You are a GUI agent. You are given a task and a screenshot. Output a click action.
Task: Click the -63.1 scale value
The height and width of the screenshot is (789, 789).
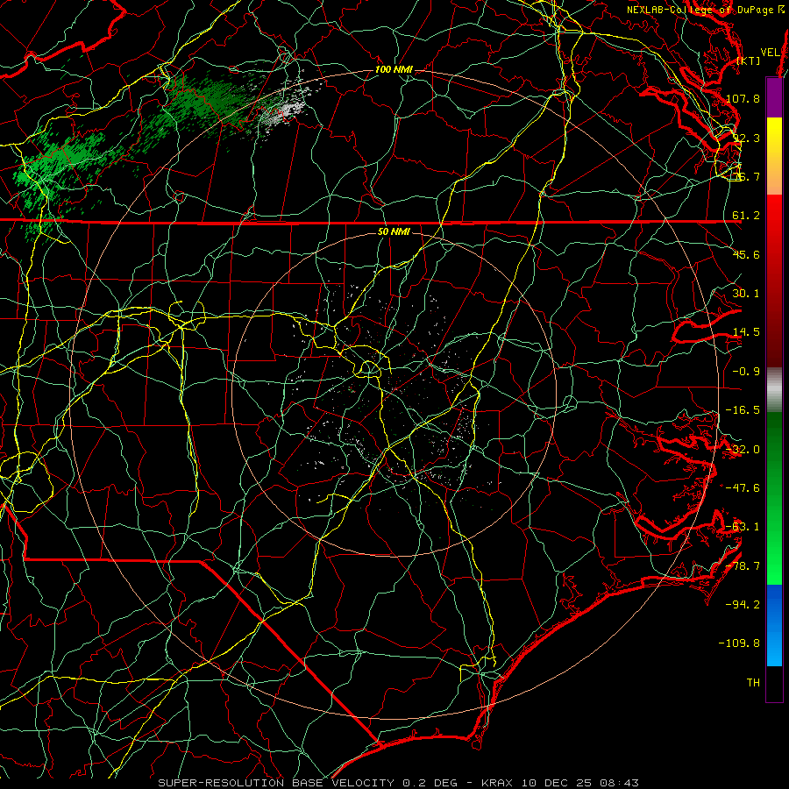(x=743, y=527)
